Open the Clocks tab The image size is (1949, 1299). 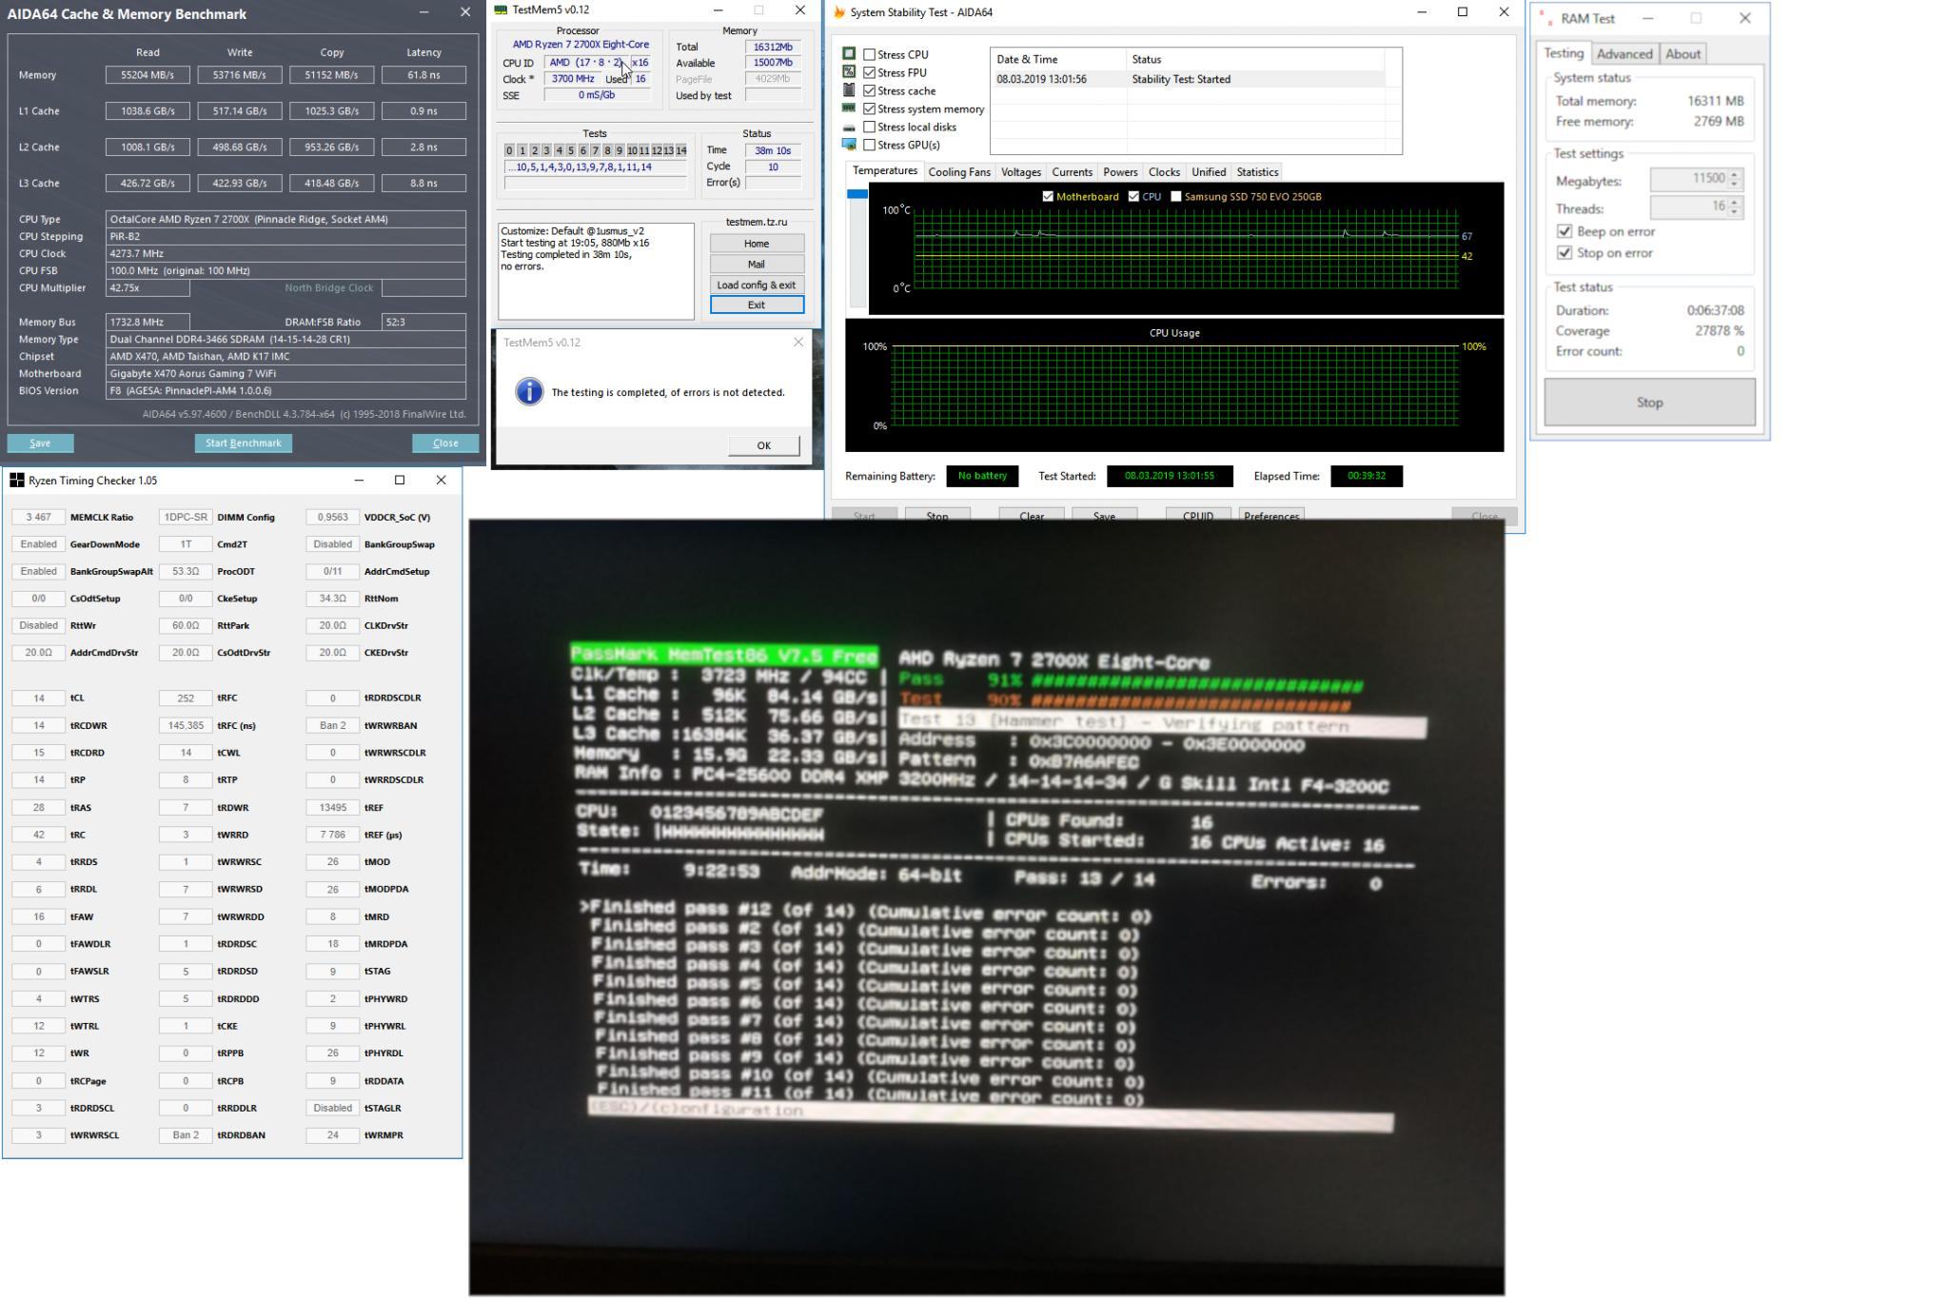(1164, 172)
